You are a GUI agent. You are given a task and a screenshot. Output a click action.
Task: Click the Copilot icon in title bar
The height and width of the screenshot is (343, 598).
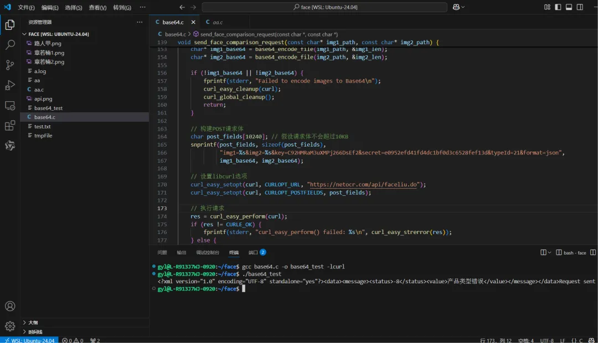pos(456,7)
